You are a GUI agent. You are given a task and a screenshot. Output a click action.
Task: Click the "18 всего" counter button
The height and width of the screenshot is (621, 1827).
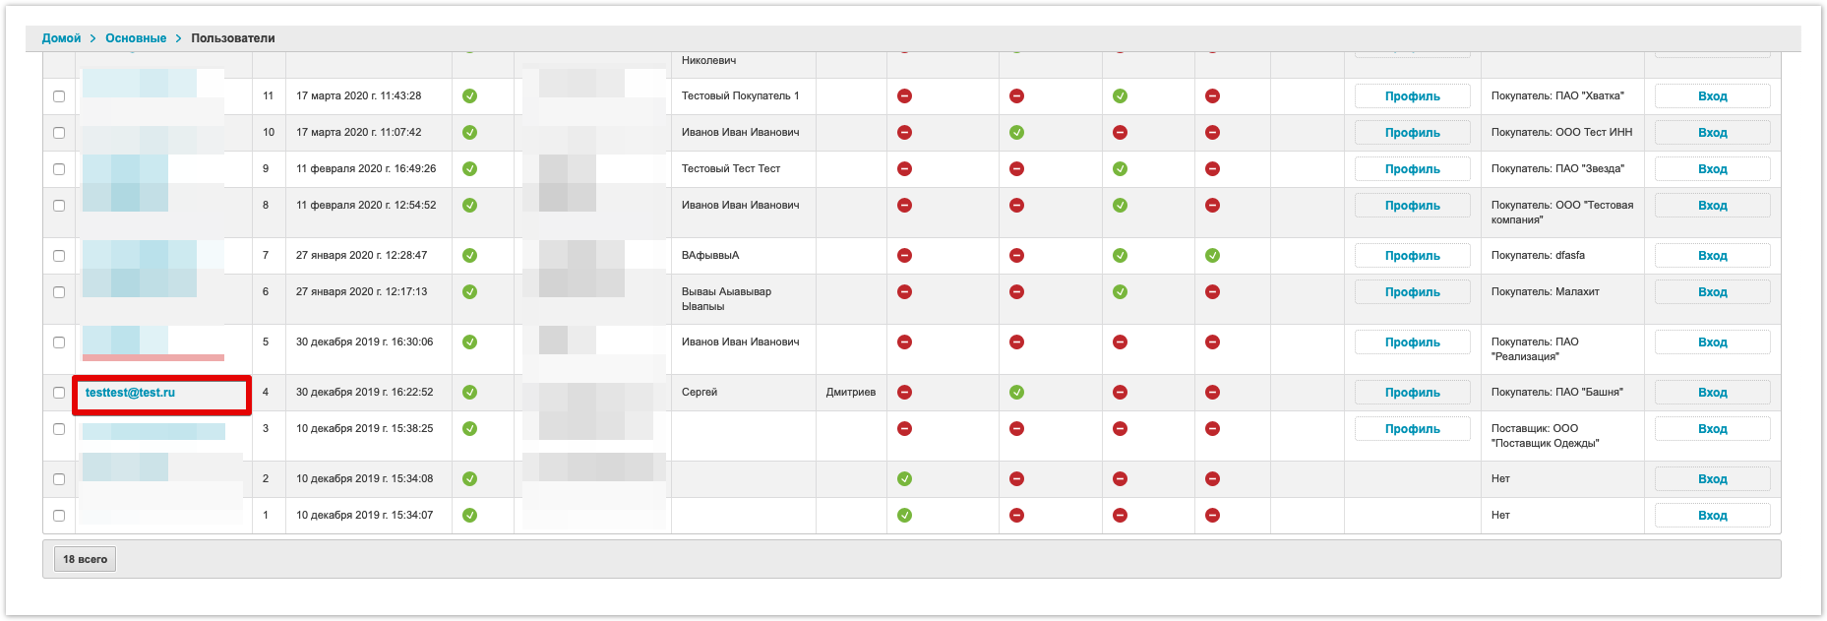pyautogui.click(x=85, y=560)
